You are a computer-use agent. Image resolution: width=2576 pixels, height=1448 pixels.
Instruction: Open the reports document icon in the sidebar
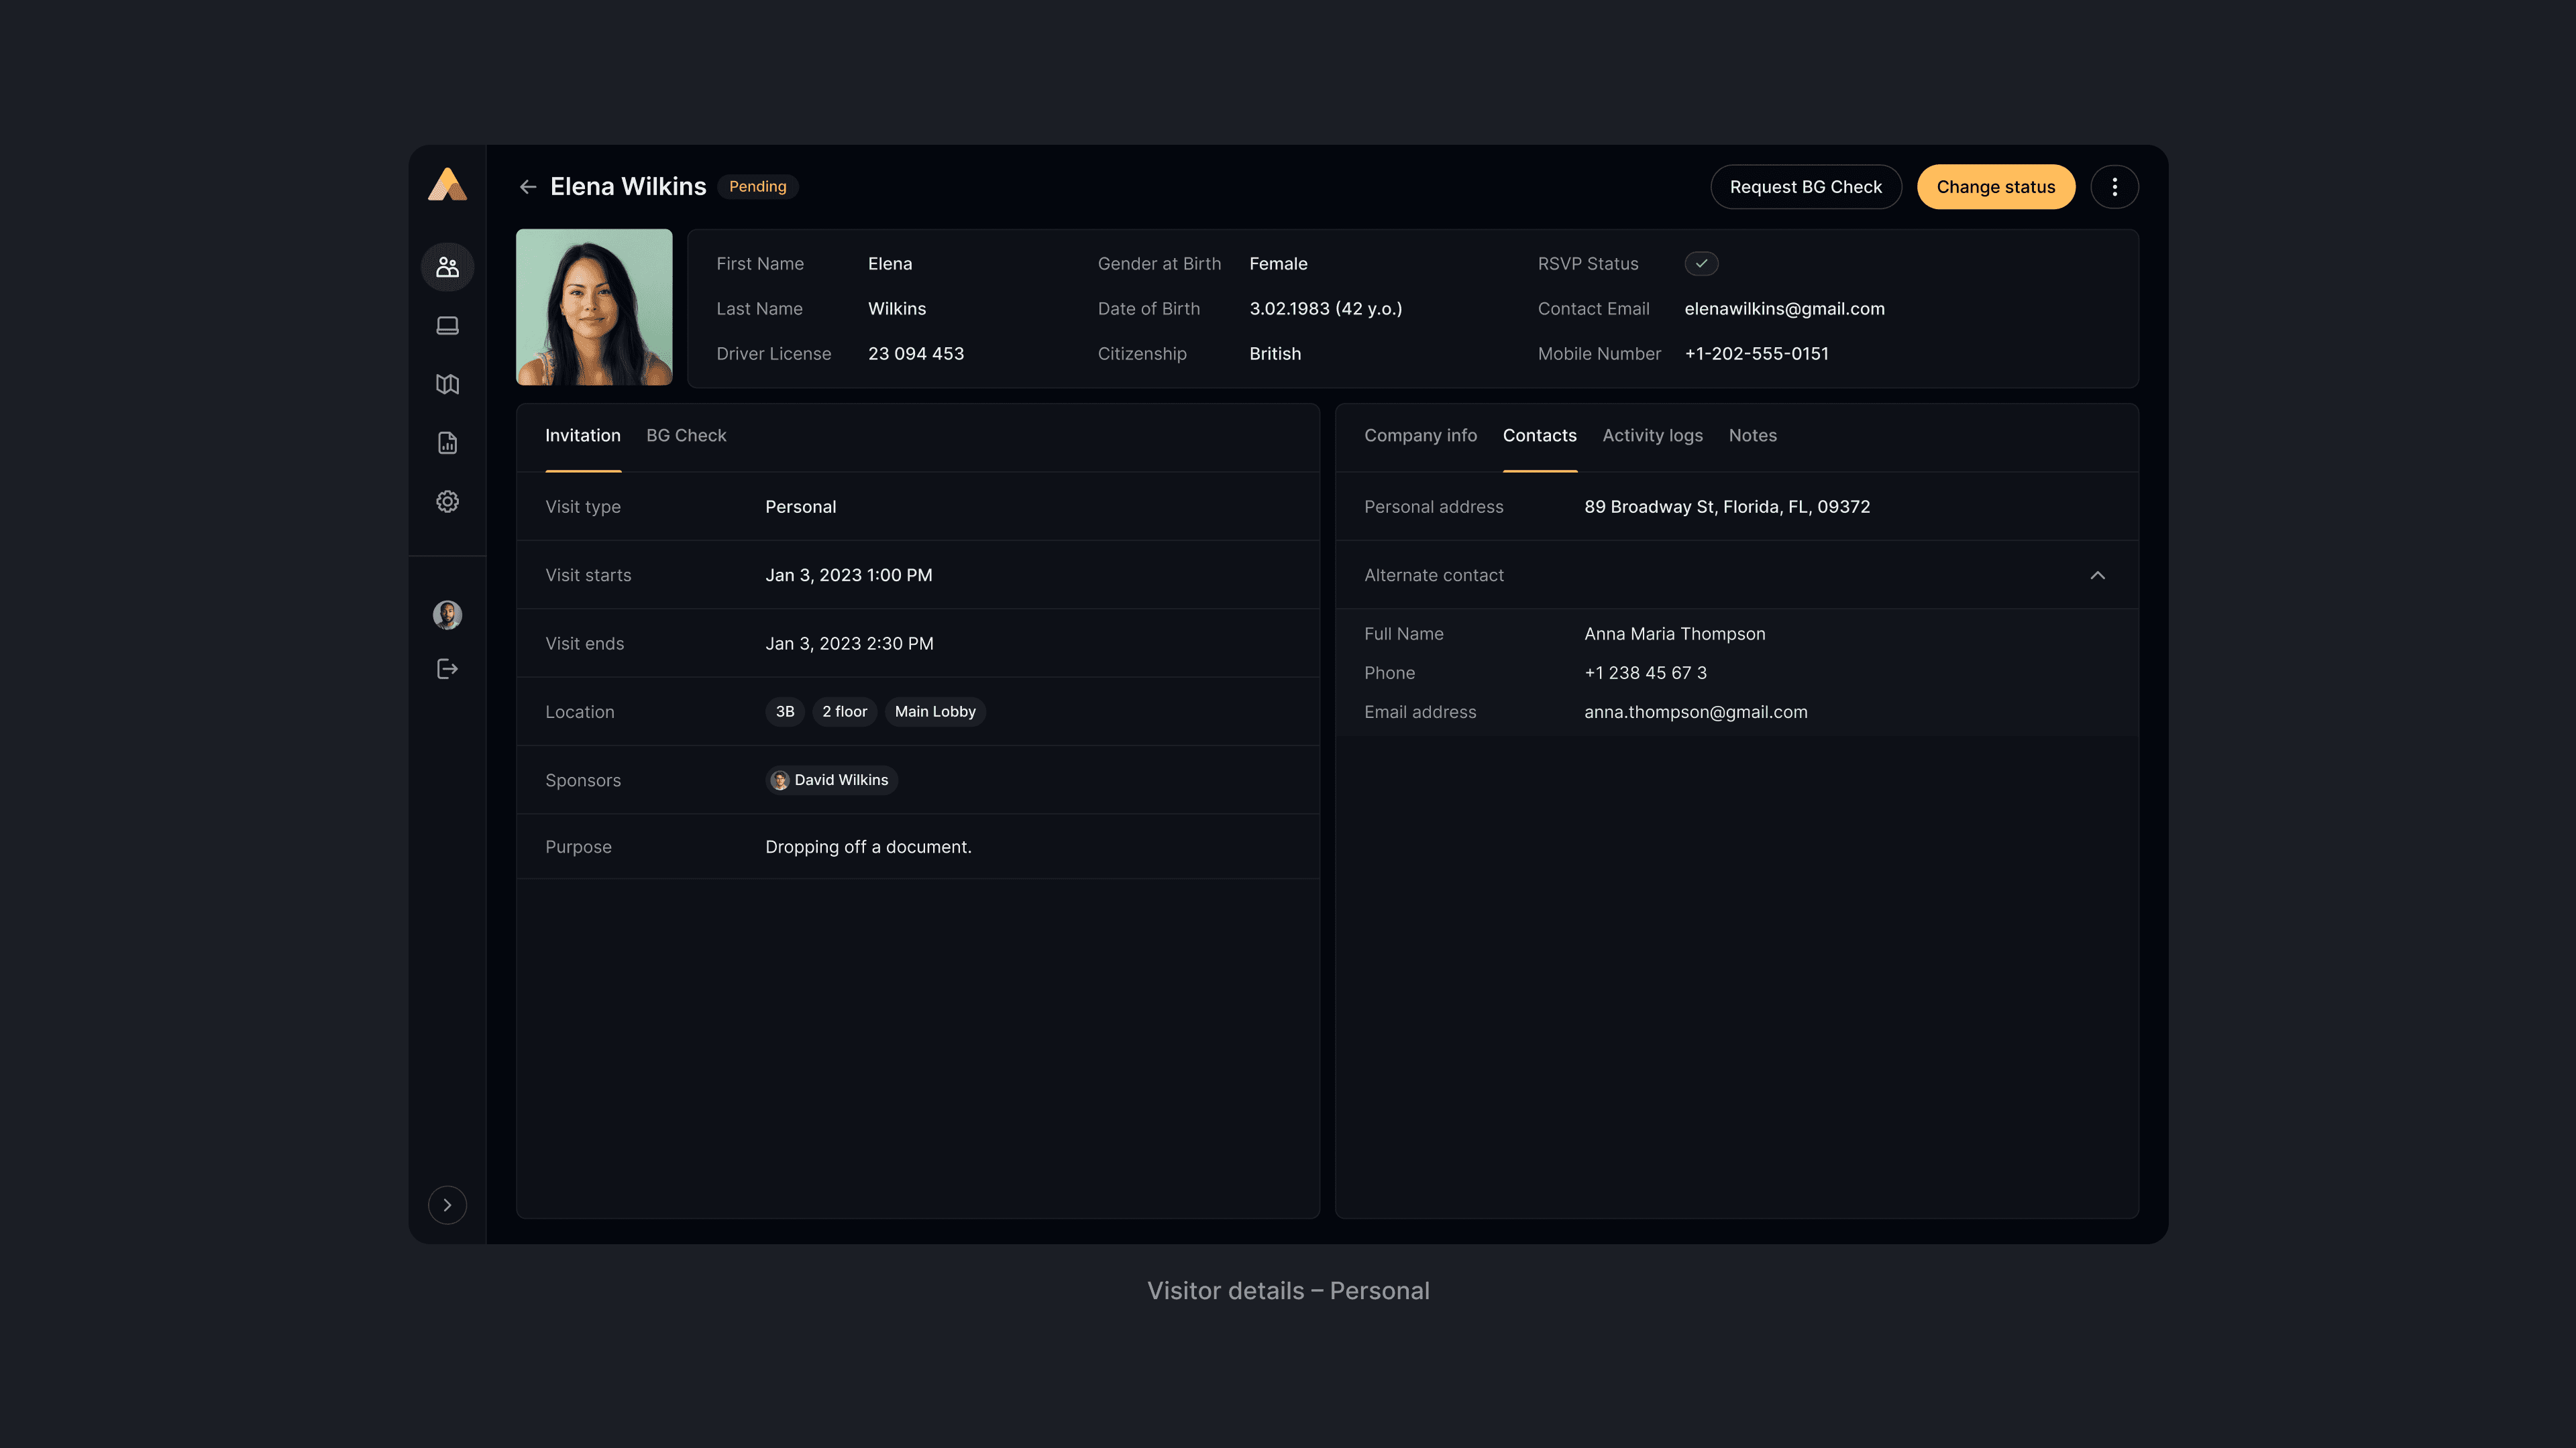447,442
